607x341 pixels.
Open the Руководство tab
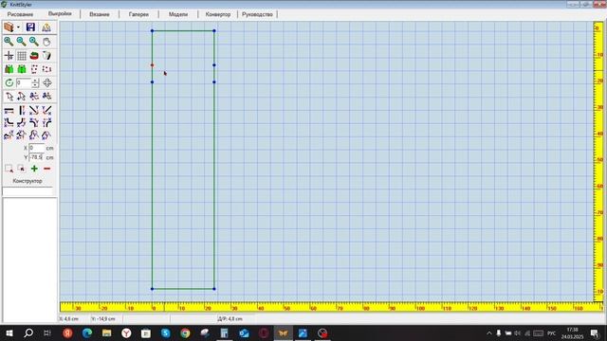point(257,14)
